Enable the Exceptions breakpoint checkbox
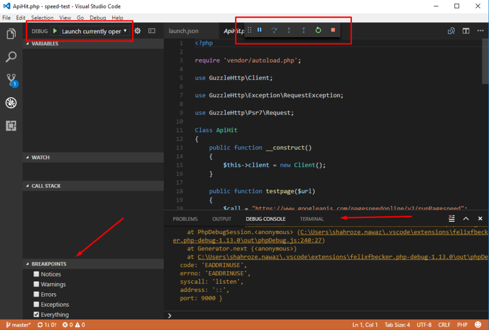This screenshot has height=330, width=489. click(x=36, y=304)
